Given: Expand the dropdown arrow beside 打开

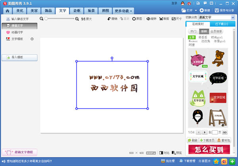Looking at the screenshot, I should pos(196,11).
